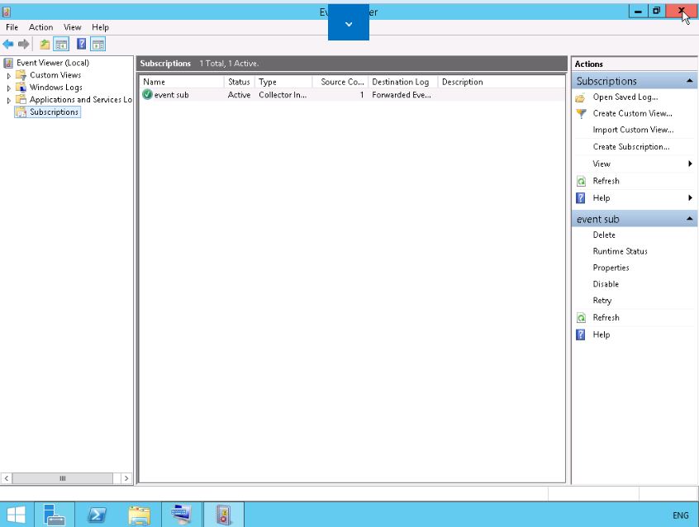Click the Back arrow in the toolbar
The width and height of the screenshot is (699, 527).
[x=8, y=44]
